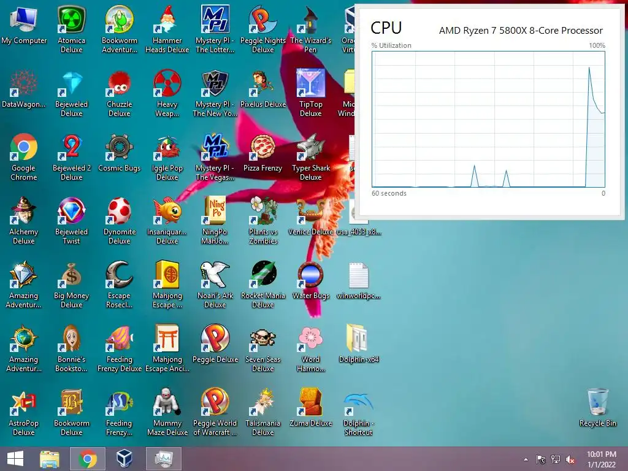Click the muted volume tray icon
628x471 pixels.
pos(570,459)
